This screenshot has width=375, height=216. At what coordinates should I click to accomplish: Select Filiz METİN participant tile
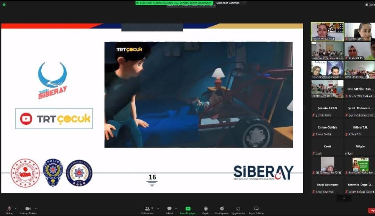(x=360, y=89)
